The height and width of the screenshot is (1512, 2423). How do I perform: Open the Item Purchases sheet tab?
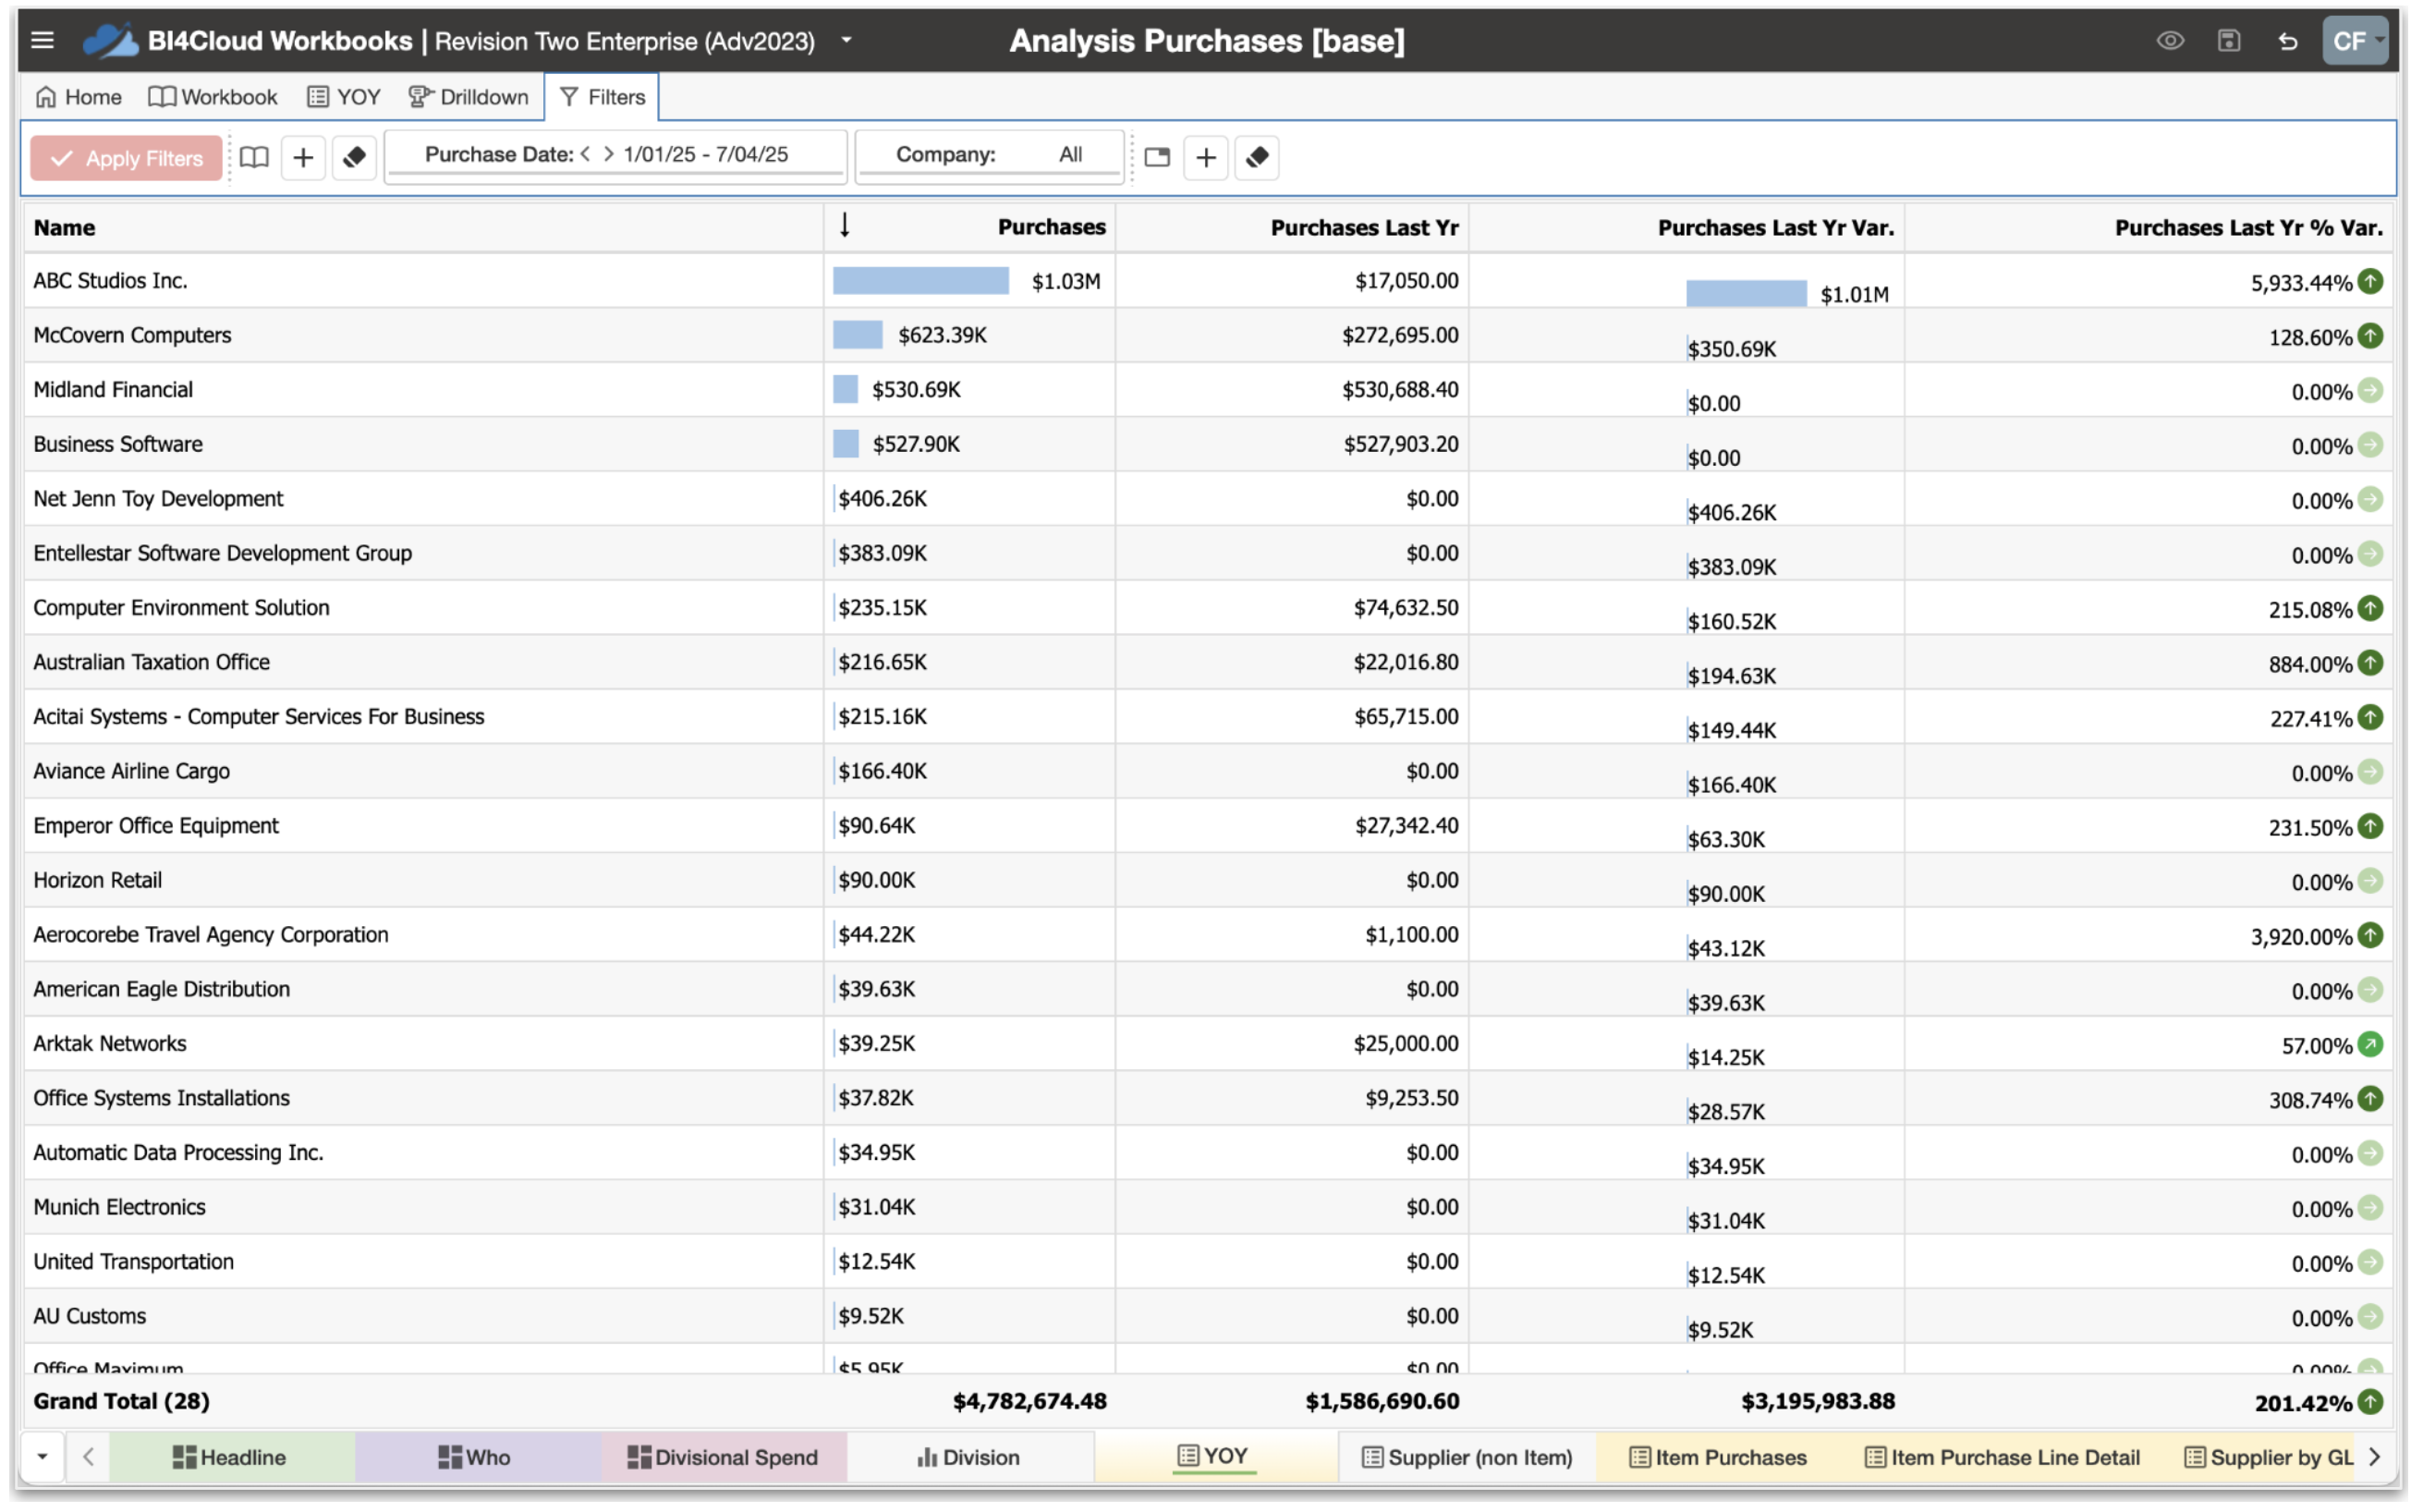(1718, 1458)
